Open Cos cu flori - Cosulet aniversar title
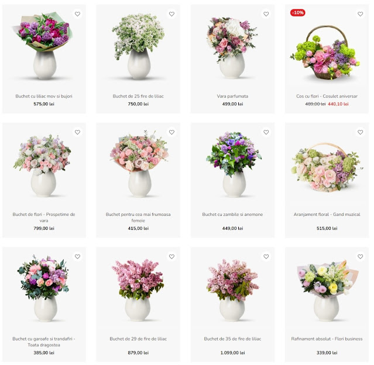374x365 pixels. 327,96
